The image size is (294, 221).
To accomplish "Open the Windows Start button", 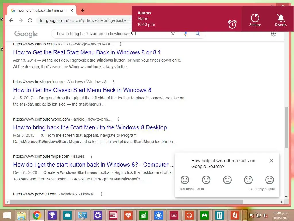I will (x=7, y=215).
